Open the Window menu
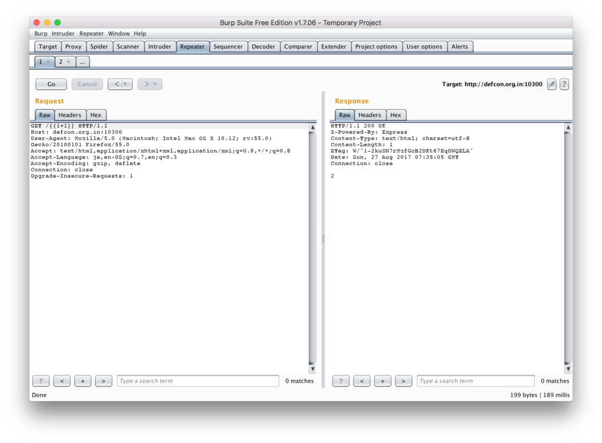The height and width of the screenshot is (443, 602). (x=119, y=33)
